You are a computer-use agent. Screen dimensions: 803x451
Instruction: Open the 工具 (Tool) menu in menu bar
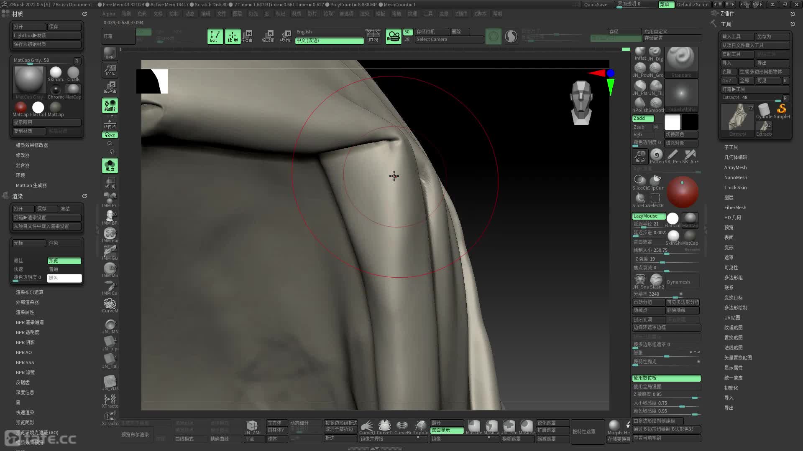(428, 14)
